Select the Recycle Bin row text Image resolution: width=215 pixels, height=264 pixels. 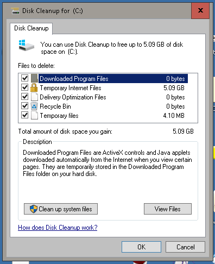(55, 106)
